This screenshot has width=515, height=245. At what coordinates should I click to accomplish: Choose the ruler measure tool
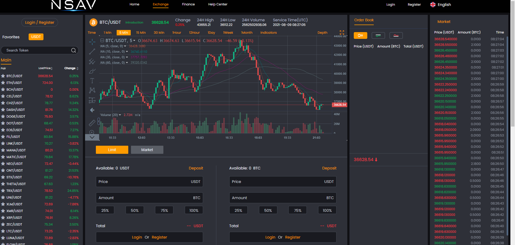[x=92, y=123]
